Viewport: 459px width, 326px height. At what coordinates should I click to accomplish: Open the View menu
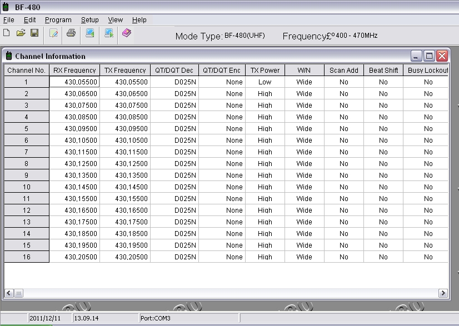(x=115, y=20)
